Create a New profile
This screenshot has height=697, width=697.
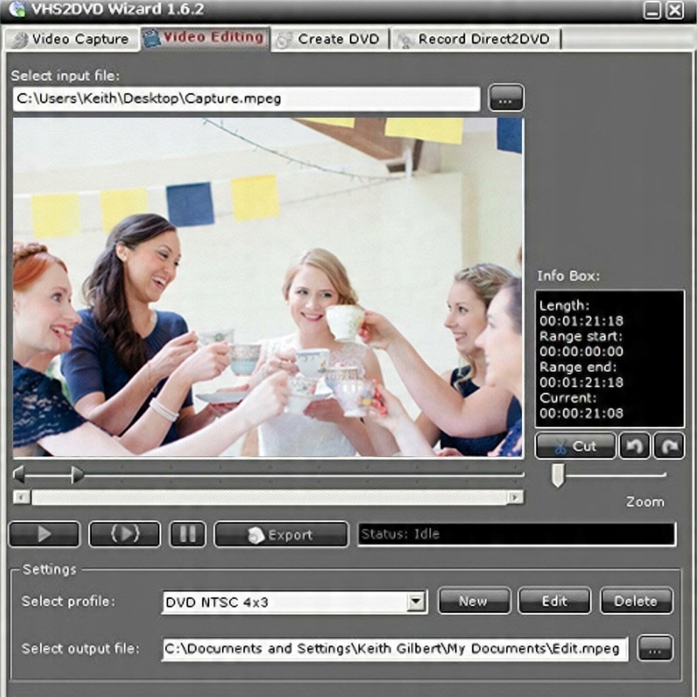coord(474,601)
